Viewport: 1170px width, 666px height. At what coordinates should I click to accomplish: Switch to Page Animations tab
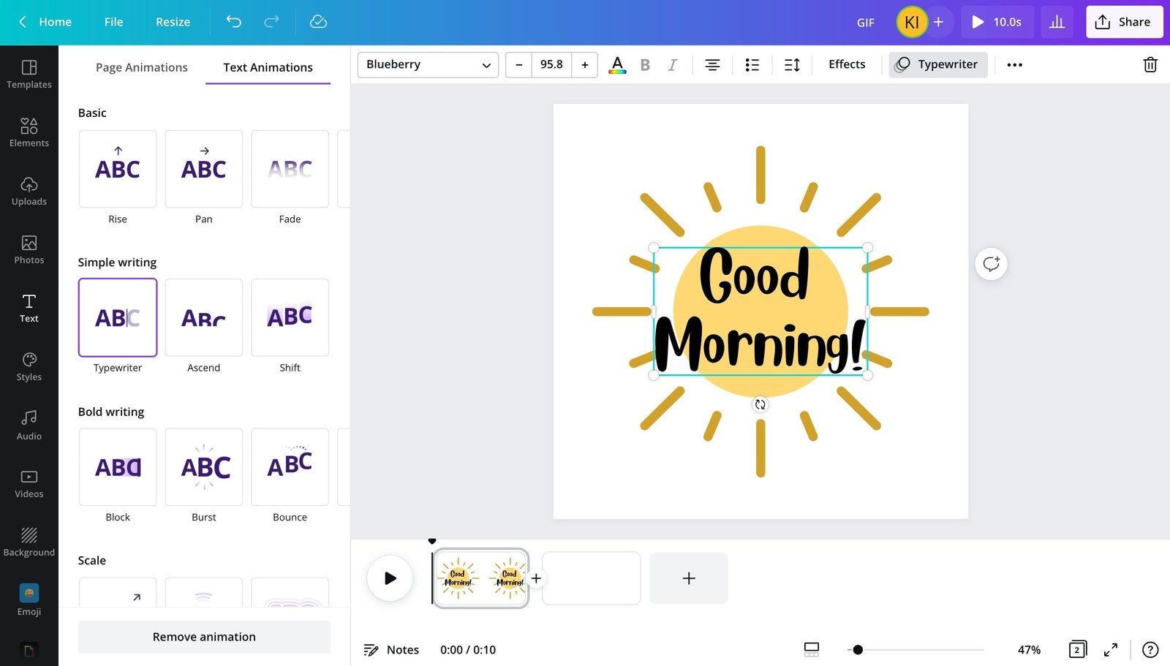141,67
